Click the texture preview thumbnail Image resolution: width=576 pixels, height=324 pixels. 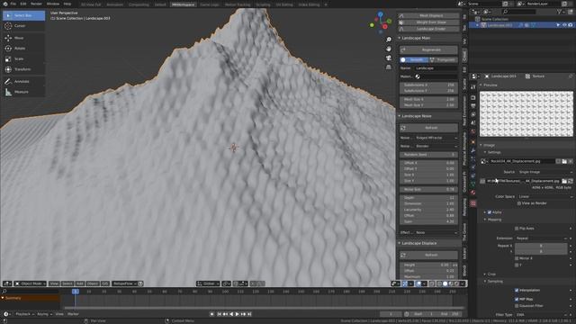point(526,114)
